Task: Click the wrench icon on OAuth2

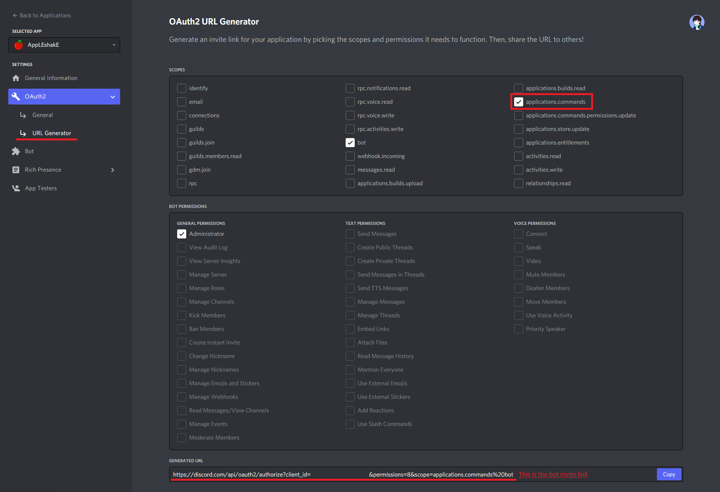Action: point(16,97)
